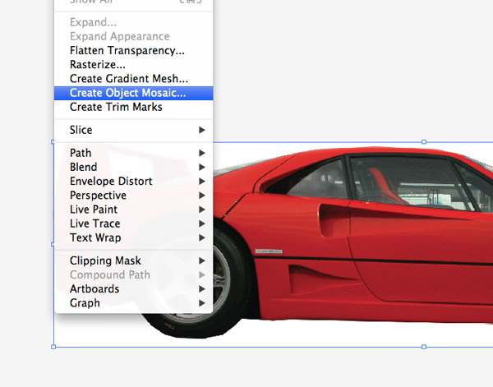Open the Clipping Mask submenu
This screenshot has width=493, height=387.
pyautogui.click(x=105, y=260)
